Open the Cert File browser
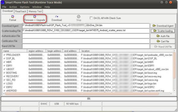 163,41
